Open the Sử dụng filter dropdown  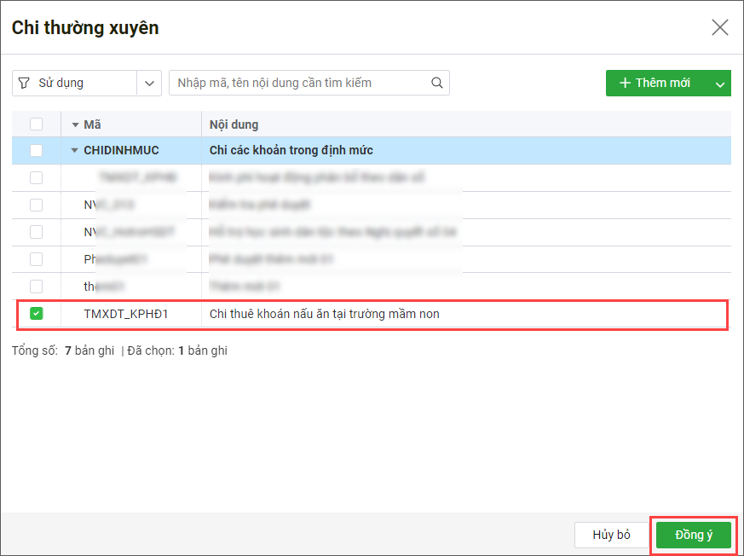point(150,83)
